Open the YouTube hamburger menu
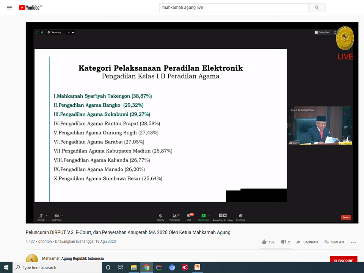364x273 pixels. click(9, 8)
